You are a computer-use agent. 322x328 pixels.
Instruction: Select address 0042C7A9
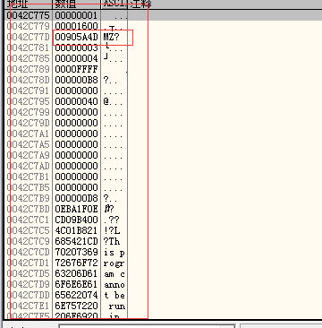pos(30,155)
